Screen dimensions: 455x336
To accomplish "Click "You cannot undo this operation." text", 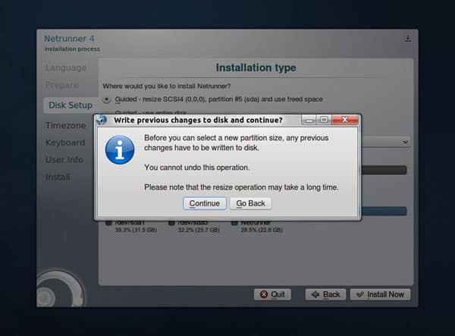I will coord(197,168).
